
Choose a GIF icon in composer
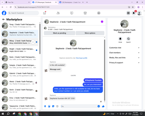tap(57, 106)
